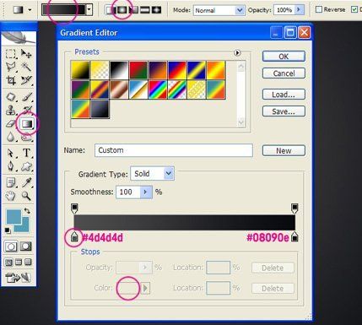Activate the Zoom magnifier tool
Screen dimensions: 362x325
(x=26, y=196)
